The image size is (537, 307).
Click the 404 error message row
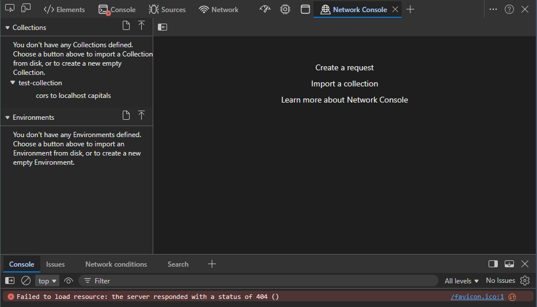coord(268,297)
